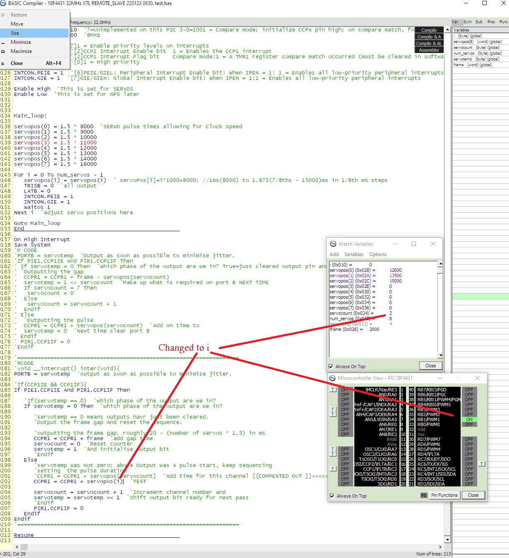
Task: Toggle the T button for CCP1/FLTB/RC2 pin
Action: pos(333,469)
